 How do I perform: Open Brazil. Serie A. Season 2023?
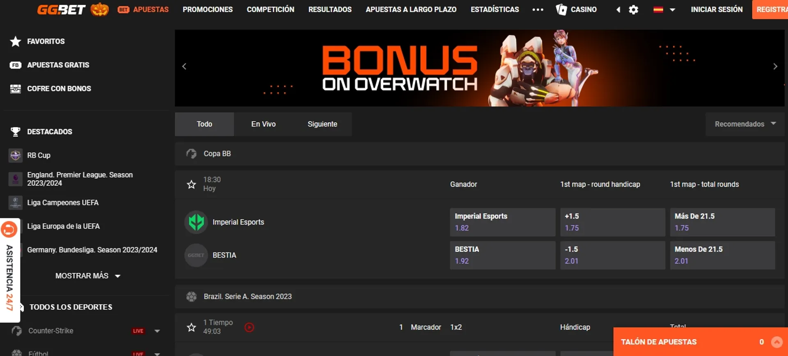[479, 296]
